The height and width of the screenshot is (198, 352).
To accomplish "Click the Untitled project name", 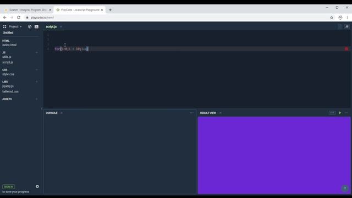I will 8,32.
